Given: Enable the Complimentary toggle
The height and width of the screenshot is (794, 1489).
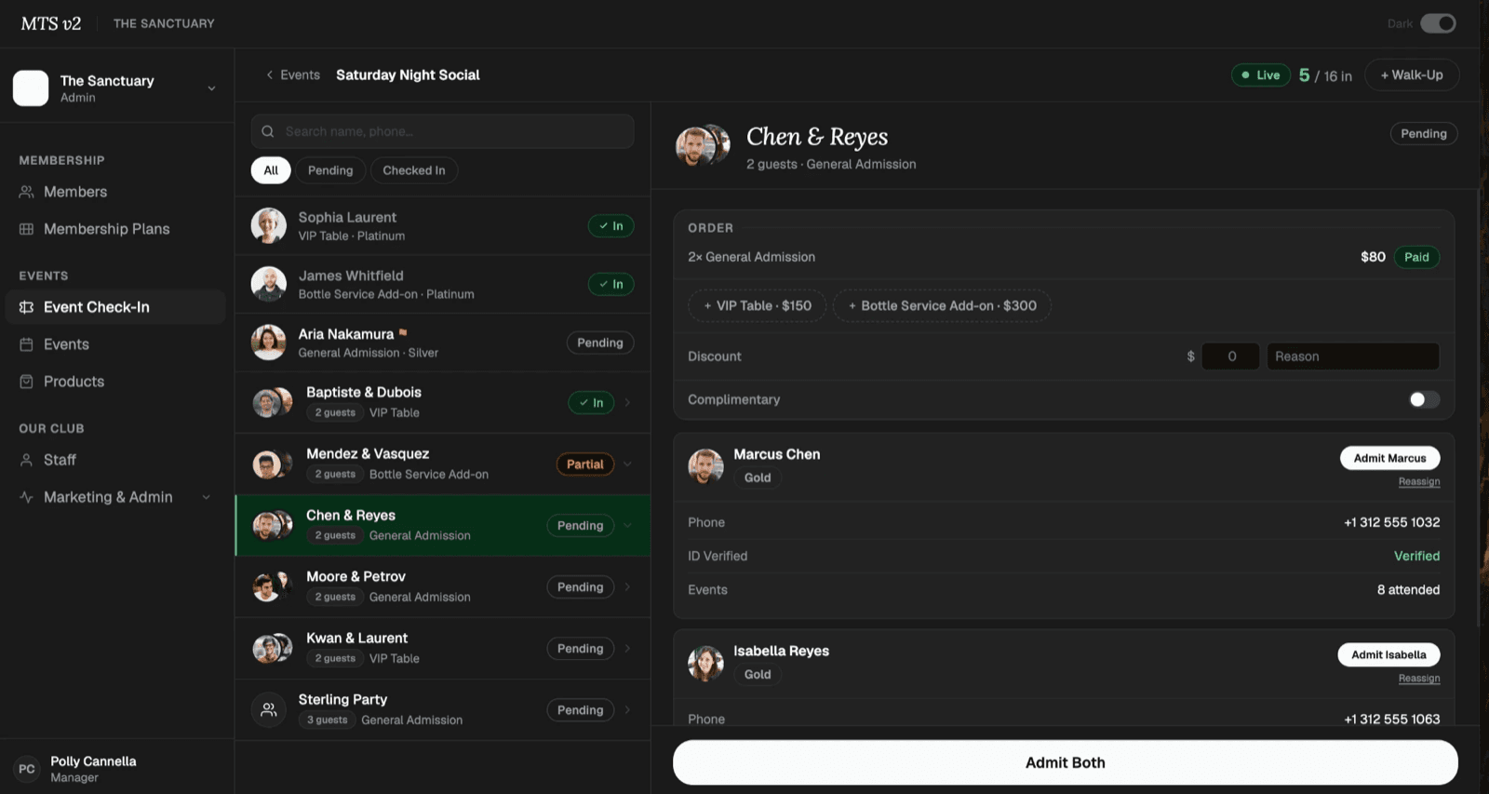Looking at the screenshot, I should (1425, 399).
